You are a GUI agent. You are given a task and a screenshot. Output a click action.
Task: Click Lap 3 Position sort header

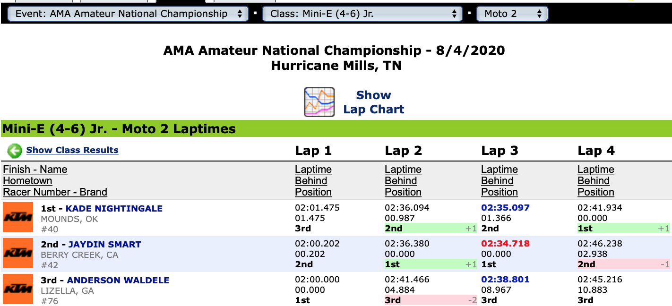pyautogui.click(x=499, y=192)
